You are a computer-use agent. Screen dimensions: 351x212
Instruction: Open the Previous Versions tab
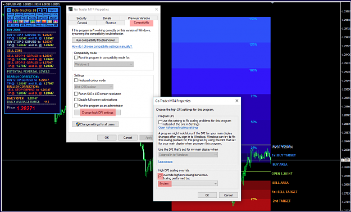139,18
